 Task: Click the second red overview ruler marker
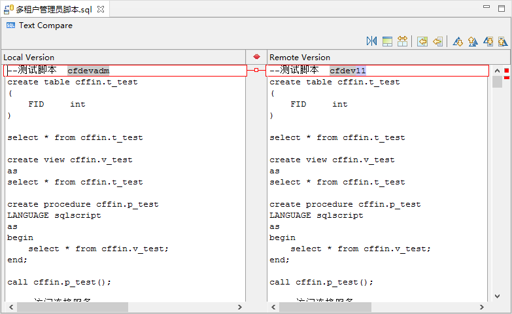[x=507, y=78]
